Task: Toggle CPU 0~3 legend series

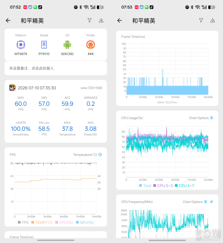Action: tap(163, 185)
